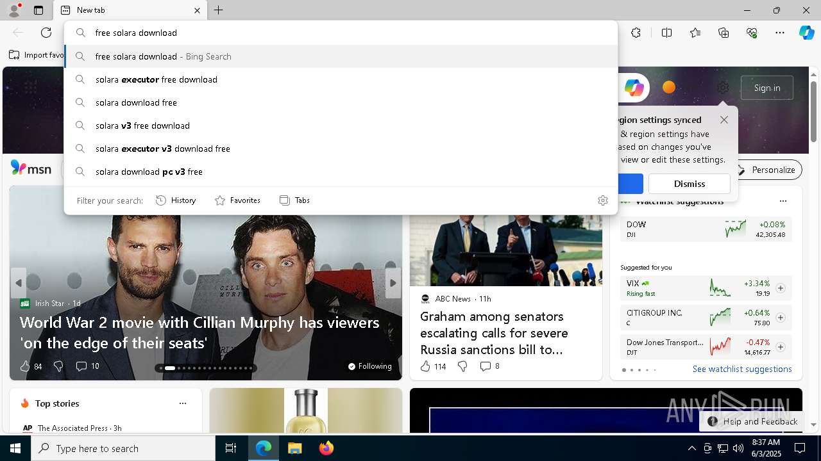Image resolution: width=821 pixels, height=461 pixels.
Task: Open Settings and more ellipsis menu
Action: tap(780, 33)
